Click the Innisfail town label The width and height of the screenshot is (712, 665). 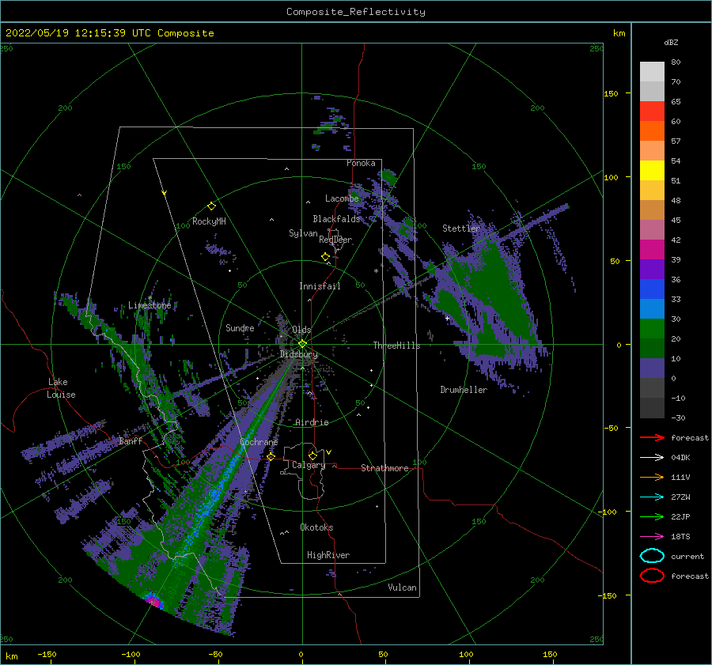(320, 286)
